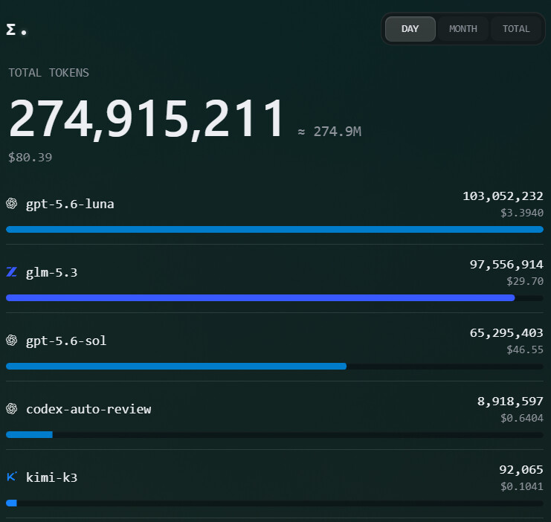The height and width of the screenshot is (522, 551).
Task: Switch to the MONTH view tab
Action: coord(463,29)
